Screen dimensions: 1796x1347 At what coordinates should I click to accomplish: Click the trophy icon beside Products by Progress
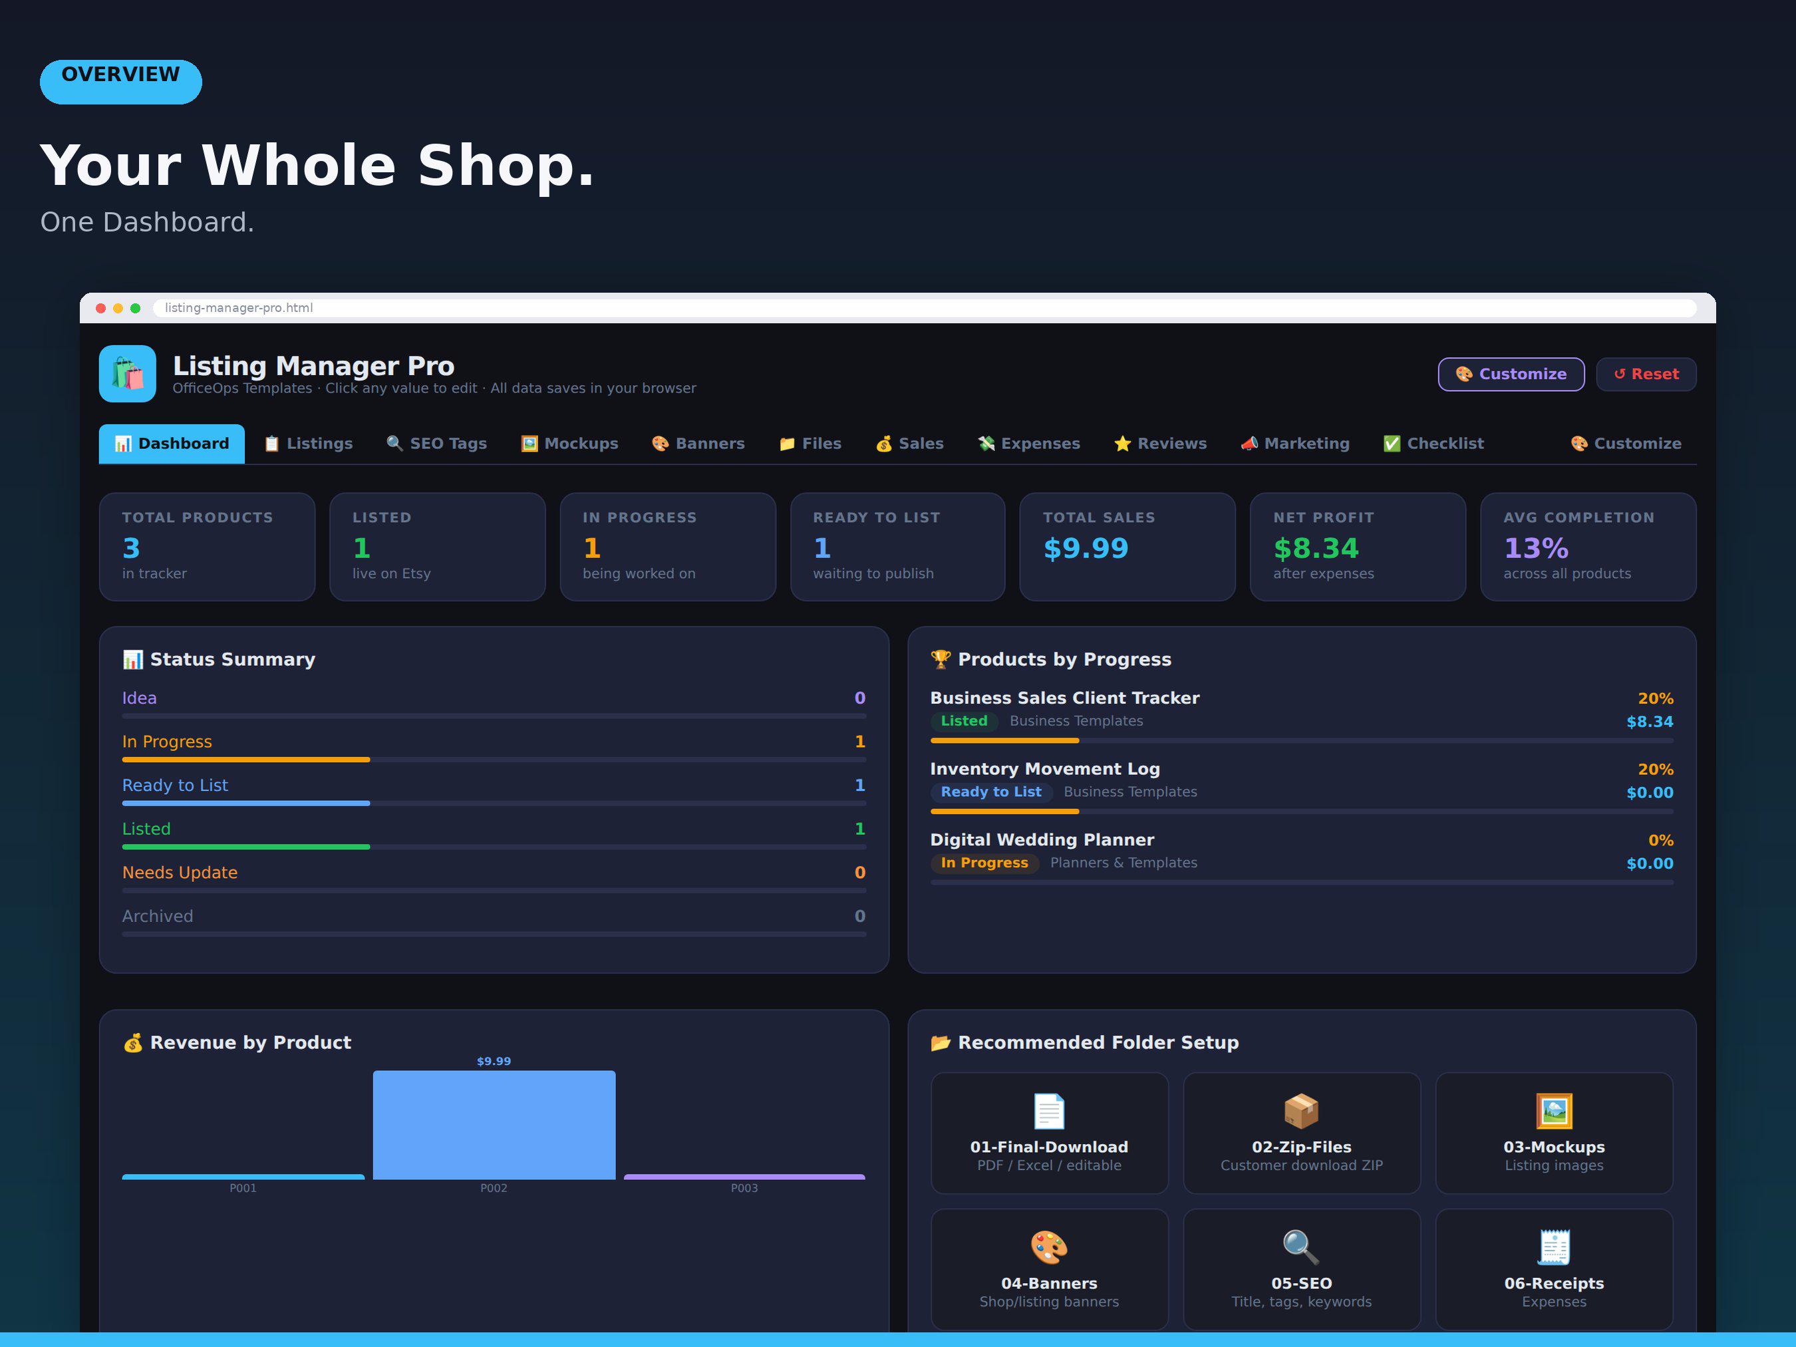pyautogui.click(x=940, y=659)
